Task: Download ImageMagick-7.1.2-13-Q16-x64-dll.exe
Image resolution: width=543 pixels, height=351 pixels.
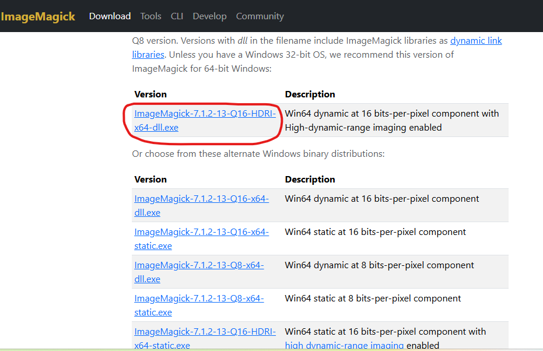Action: click(x=201, y=206)
